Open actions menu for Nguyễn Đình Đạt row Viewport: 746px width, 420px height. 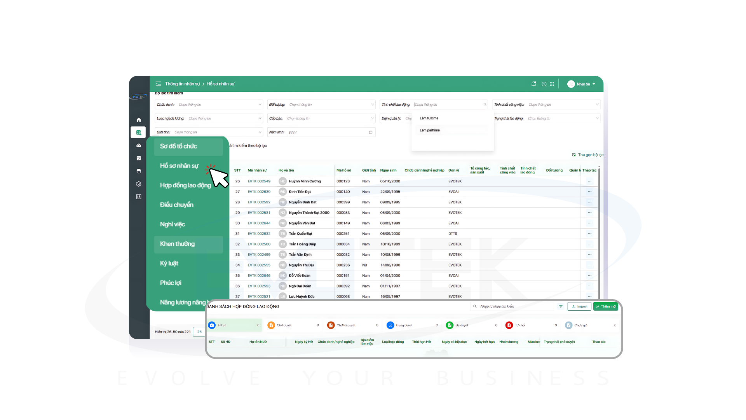(589, 202)
